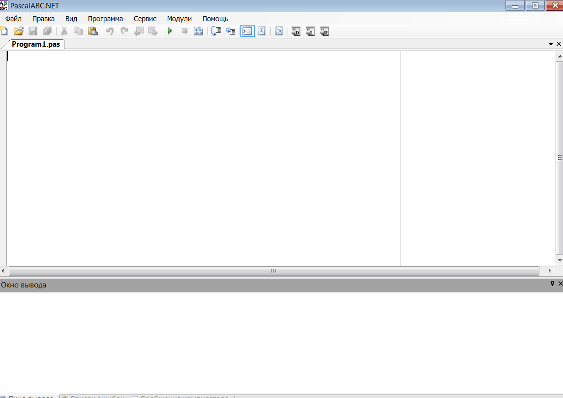
Task: Click the Окно вывода panel title bar
Action: pos(281,285)
